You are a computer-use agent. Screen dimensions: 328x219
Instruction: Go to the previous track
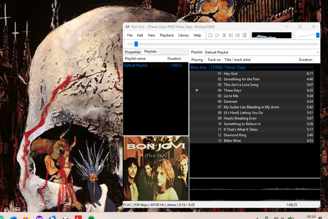point(231,35)
